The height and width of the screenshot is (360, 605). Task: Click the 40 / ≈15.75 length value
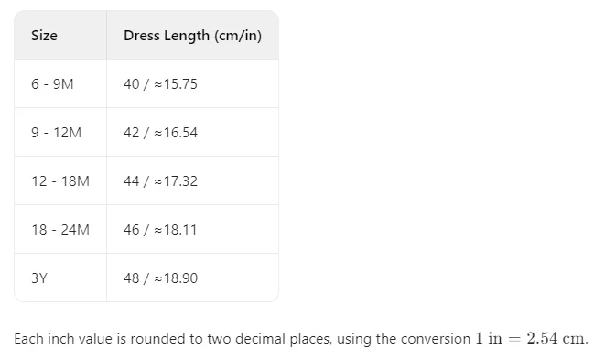coord(160,84)
